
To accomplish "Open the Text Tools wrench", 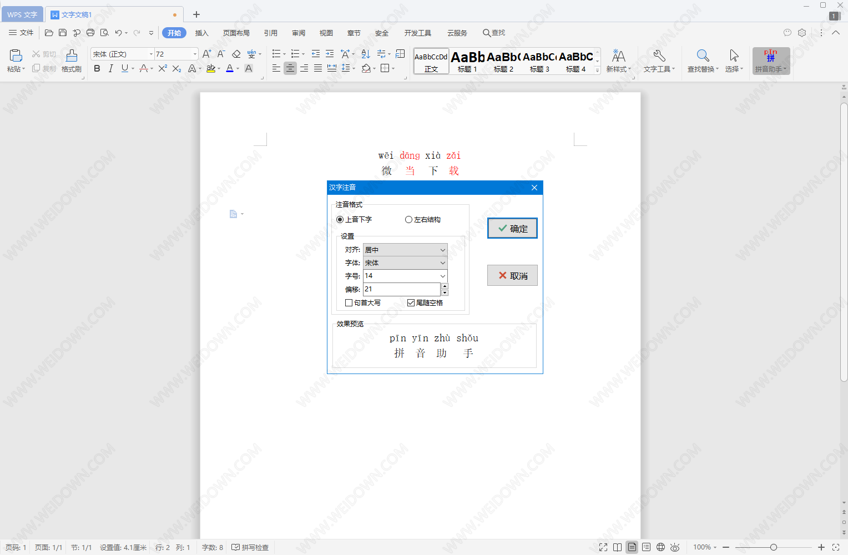I will point(659,56).
